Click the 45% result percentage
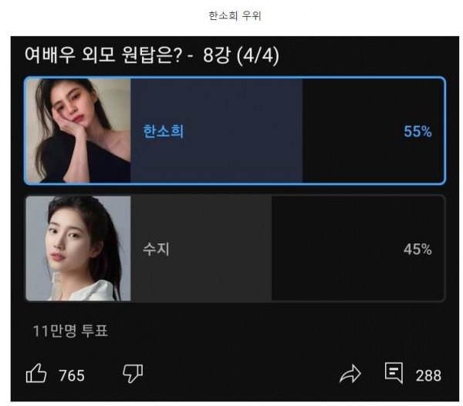 (417, 249)
